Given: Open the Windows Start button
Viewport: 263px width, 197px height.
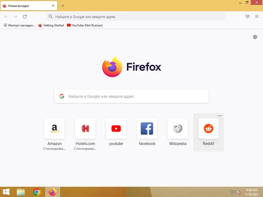Looking at the screenshot, I should [x=6, y=192].
